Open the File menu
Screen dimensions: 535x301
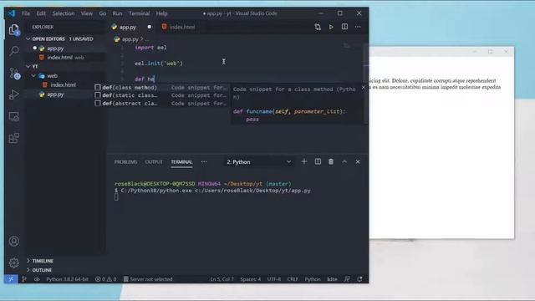(26, 13)
